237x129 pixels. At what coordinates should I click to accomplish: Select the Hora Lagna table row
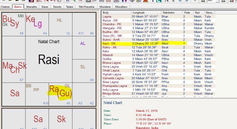[x=142, y=66]
